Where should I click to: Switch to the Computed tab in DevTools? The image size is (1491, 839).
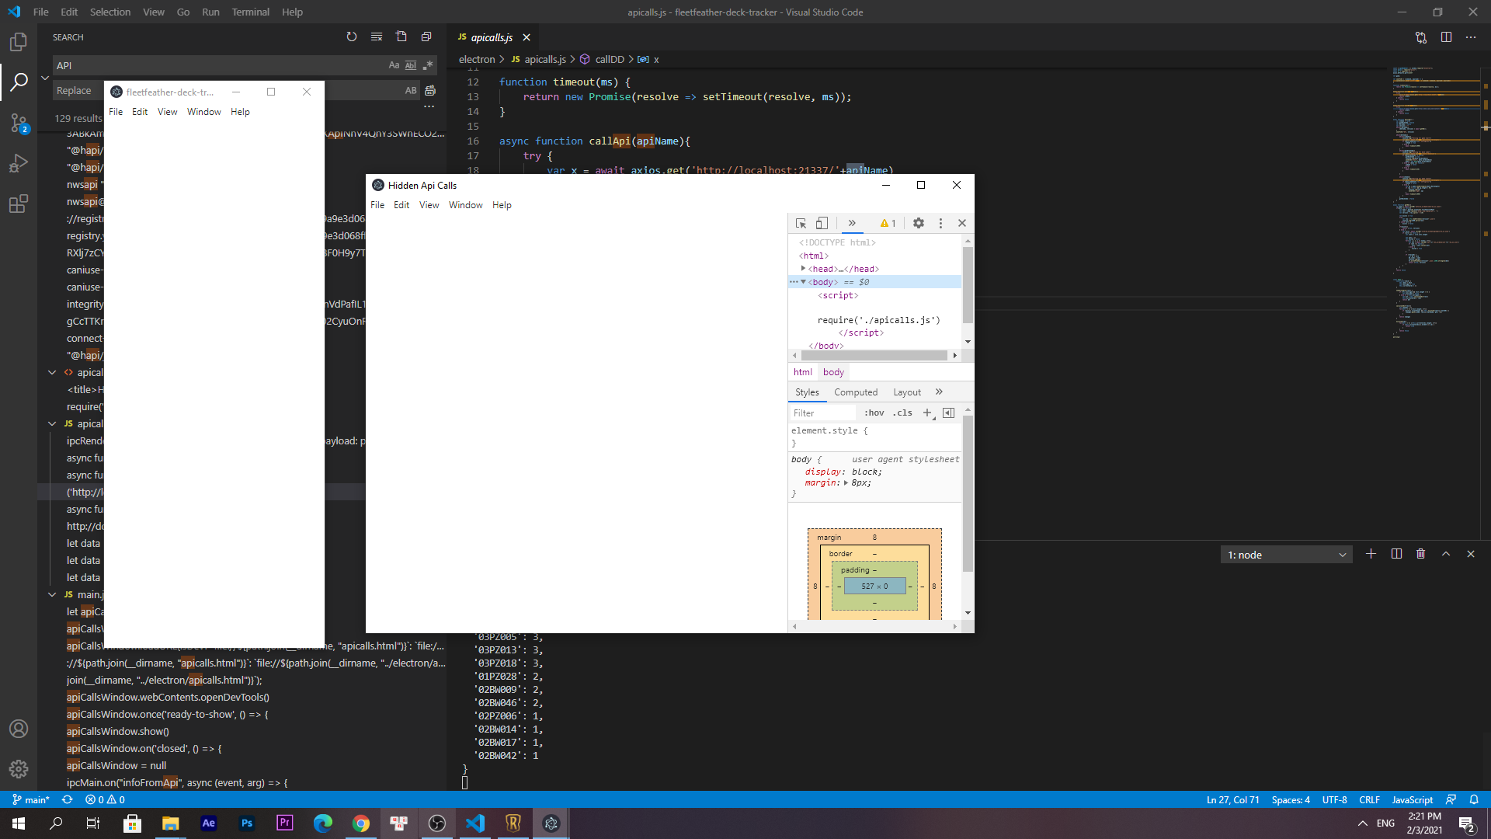856,392
